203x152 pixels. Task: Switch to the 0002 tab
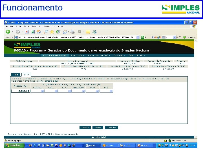(x=26, y=75)
